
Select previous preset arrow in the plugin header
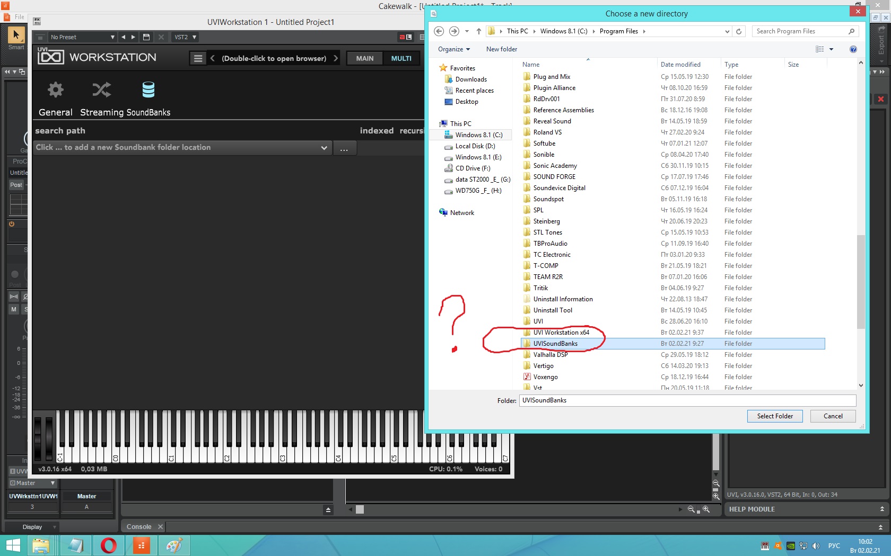pos(124,37)
